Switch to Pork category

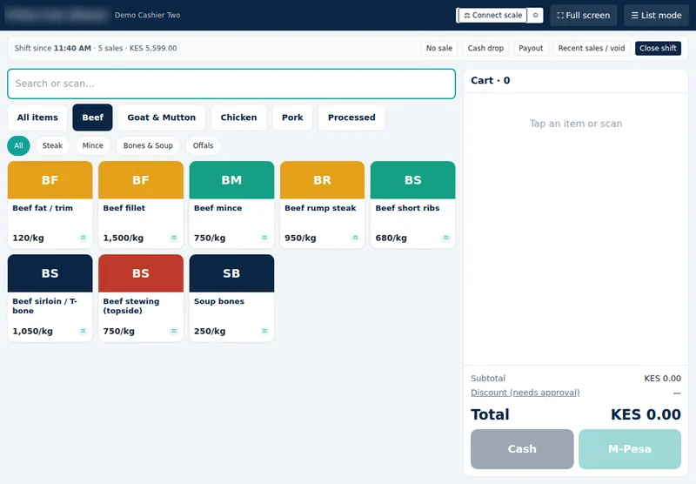[292, 118]
